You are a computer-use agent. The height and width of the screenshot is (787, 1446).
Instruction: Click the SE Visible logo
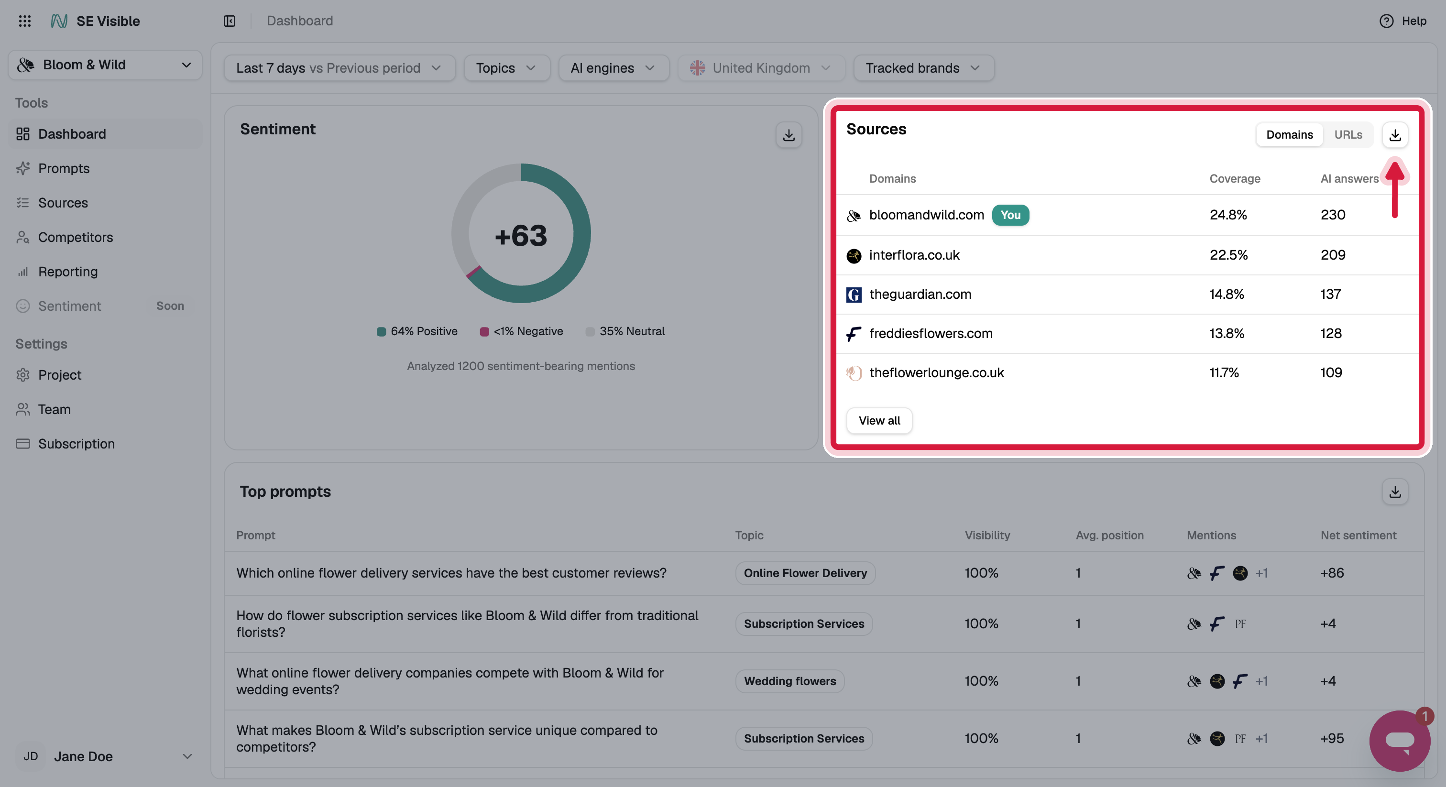(x=59, y=21)
